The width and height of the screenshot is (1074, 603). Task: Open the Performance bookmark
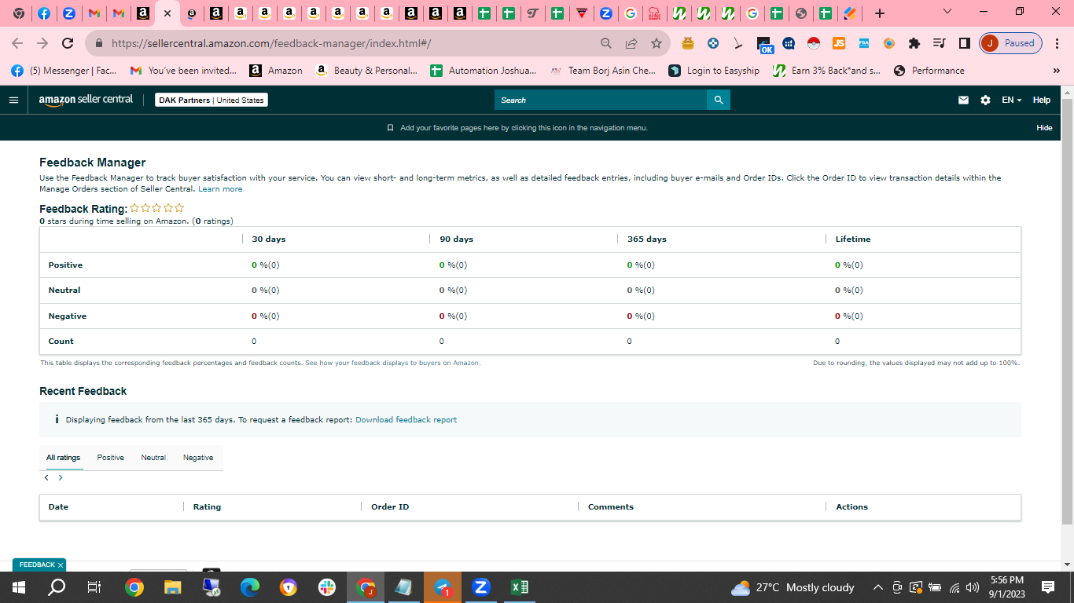pyautogui.click(x=929, y=71)
